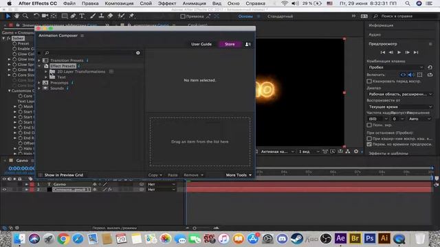440x247 pixels.
Task: Launch After Effects from the Dock
Action: (340, 239)
